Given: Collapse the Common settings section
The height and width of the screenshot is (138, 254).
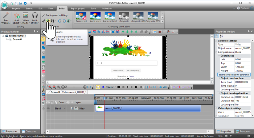Looking at the screenshot, I should click(x=216, y=41).
